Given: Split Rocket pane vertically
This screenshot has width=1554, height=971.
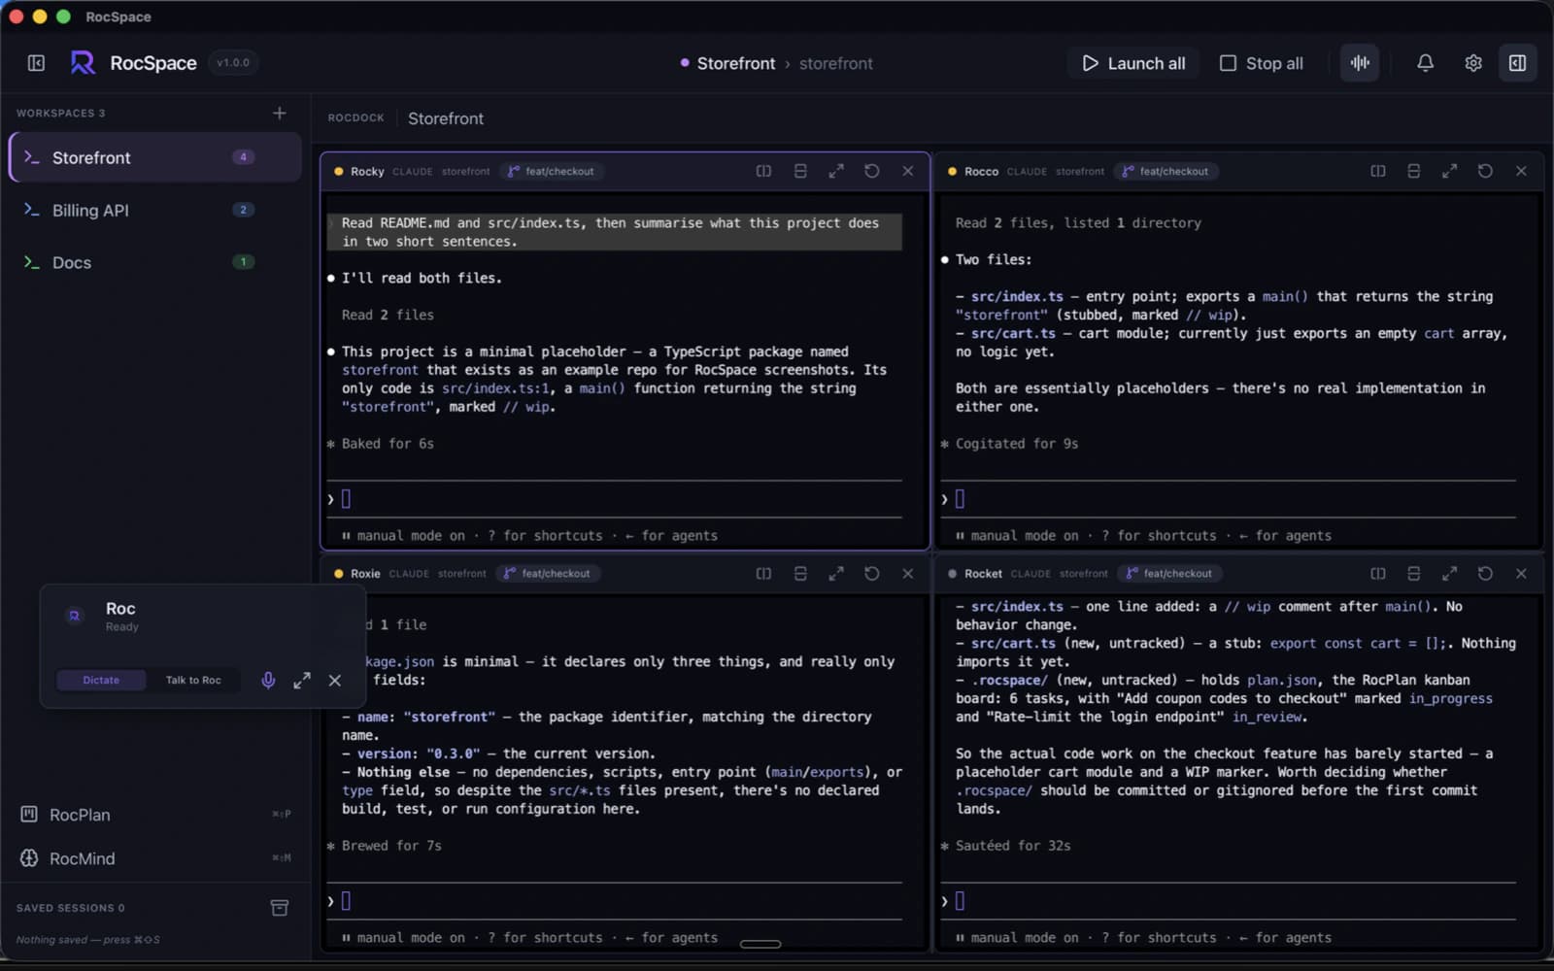Looking at the screenshot, I should 1377,574.
